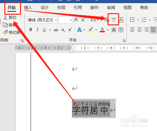Toggle subscript formatting

[x=63, y=30]
